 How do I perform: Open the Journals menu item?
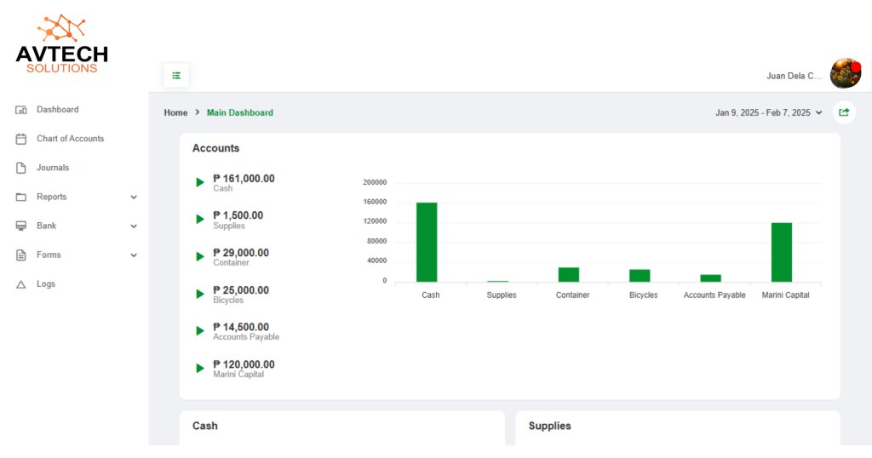[53, 168]
